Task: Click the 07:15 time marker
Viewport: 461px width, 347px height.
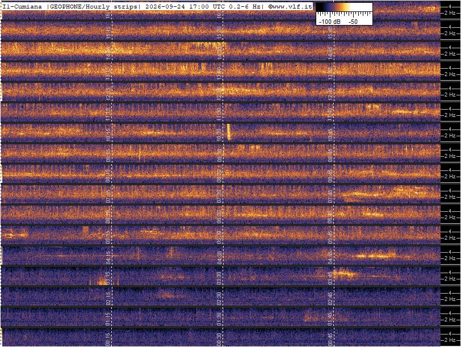Action: [x=108, y=196]
